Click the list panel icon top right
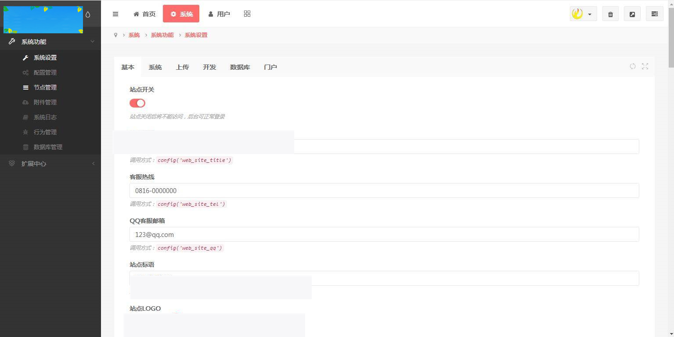The width and height of the screenshot is (674, 337). click(x=654, y=14)
